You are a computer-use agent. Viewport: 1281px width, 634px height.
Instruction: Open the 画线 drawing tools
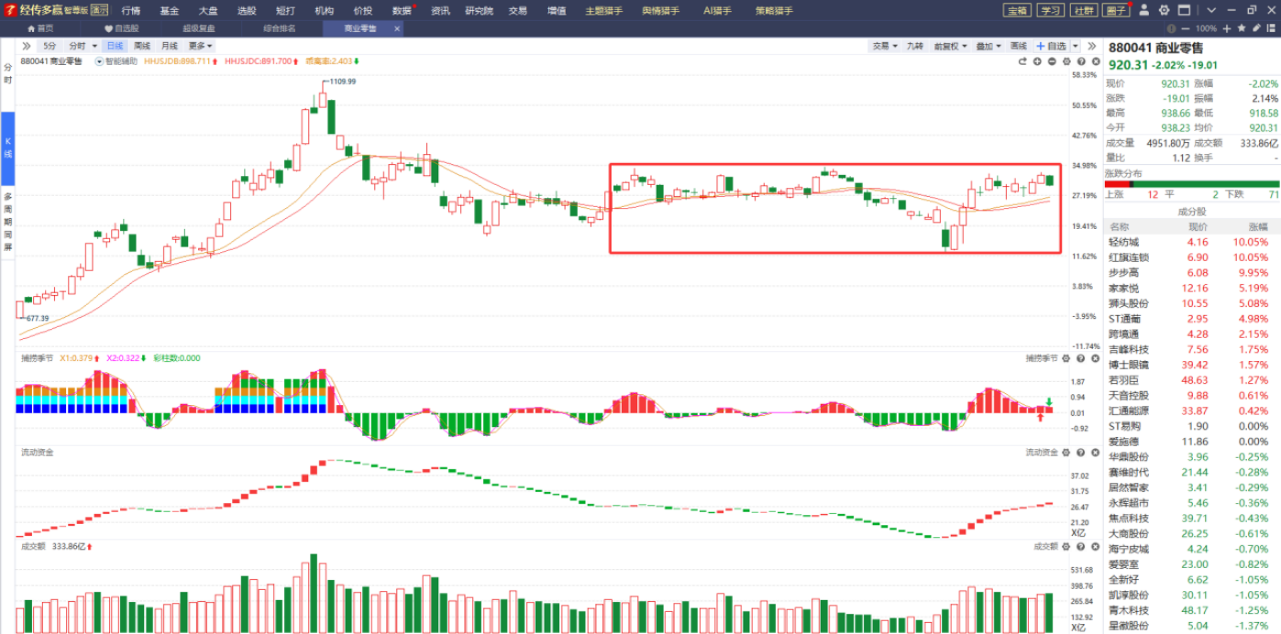click(1019, 46)
